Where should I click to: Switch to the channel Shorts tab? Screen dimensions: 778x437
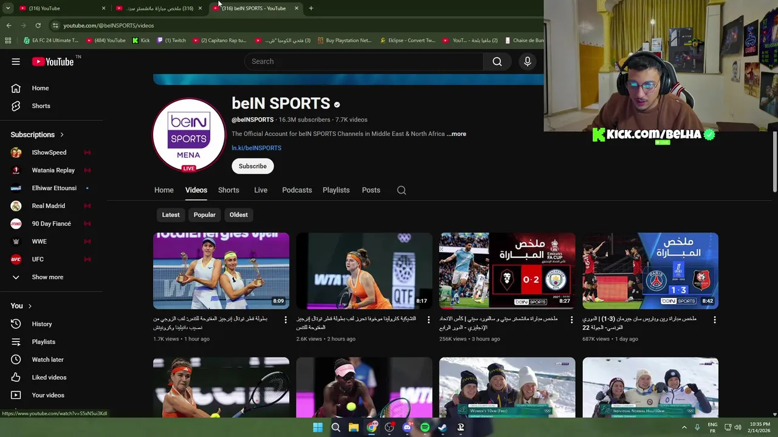point(229,190)
